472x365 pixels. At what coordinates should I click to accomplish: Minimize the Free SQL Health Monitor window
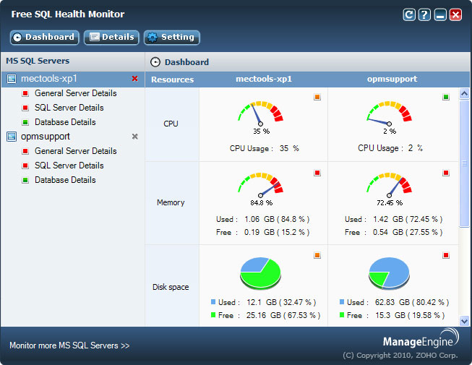pyautogui.click(x=440, y=14)
